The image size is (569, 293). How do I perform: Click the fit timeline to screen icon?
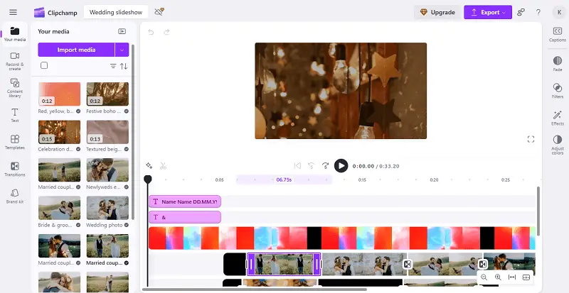pyautogui.click(x=512, y=277)
